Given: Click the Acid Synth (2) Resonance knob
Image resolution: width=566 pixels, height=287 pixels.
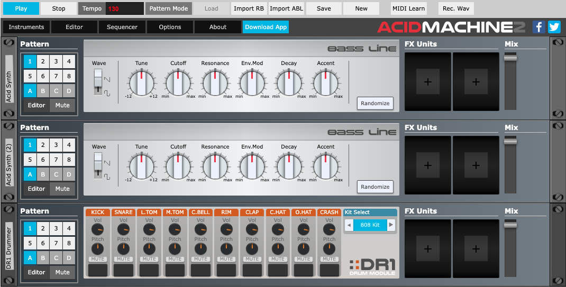Looking at the screenshot, I should point(215,166).
